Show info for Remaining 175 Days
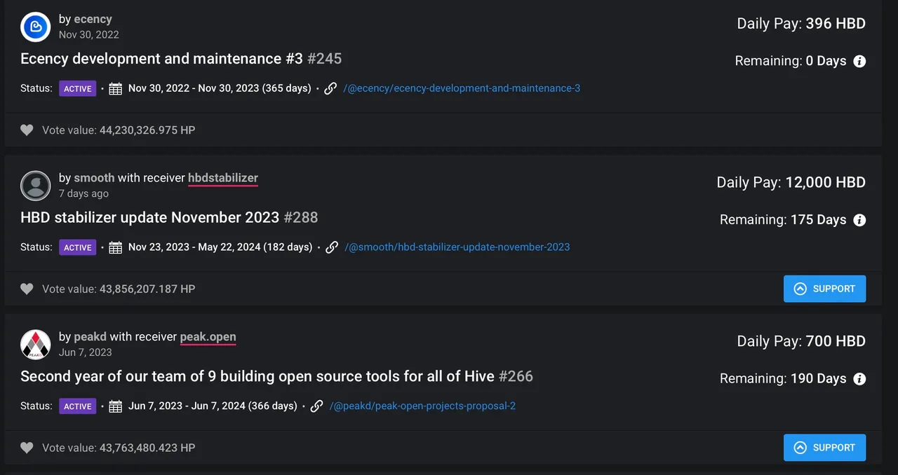The image size is (898, 475). (859, 220)
